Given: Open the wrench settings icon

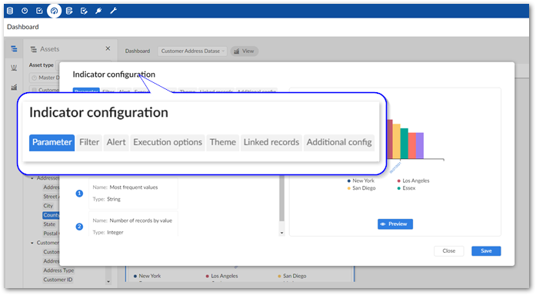Looking at the screenshot, I should pos(114,11).
